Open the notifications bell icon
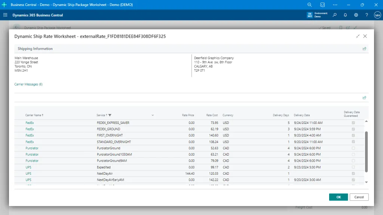This screenshot has width=383, height=215. [x=346, y=15]
